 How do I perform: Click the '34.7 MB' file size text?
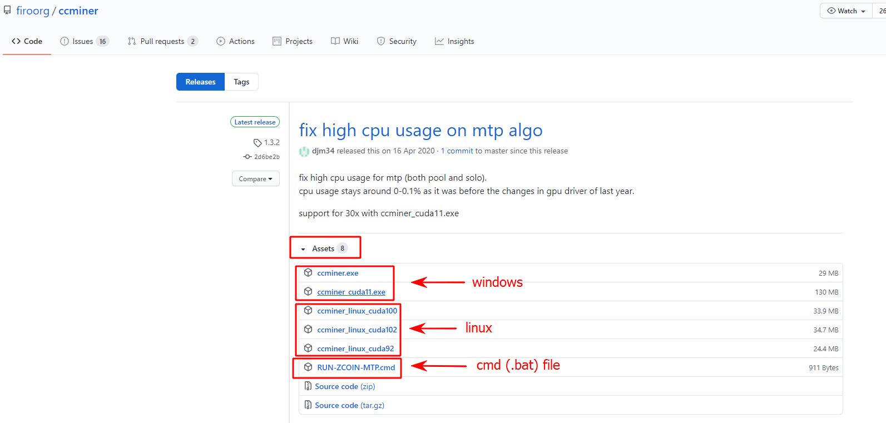tap(826, 330)
